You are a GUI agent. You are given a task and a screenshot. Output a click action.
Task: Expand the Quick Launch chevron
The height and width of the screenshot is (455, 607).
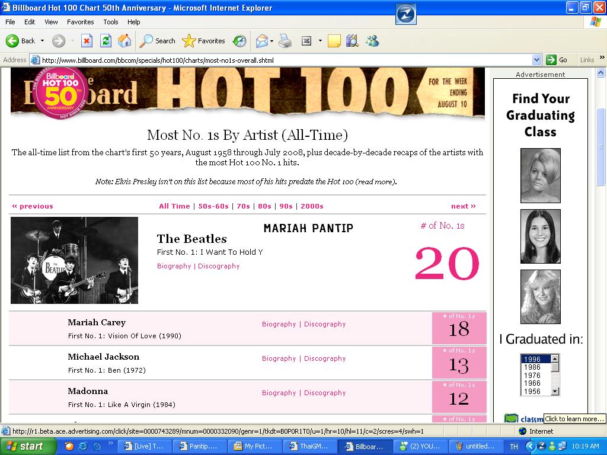click(110, 443)
